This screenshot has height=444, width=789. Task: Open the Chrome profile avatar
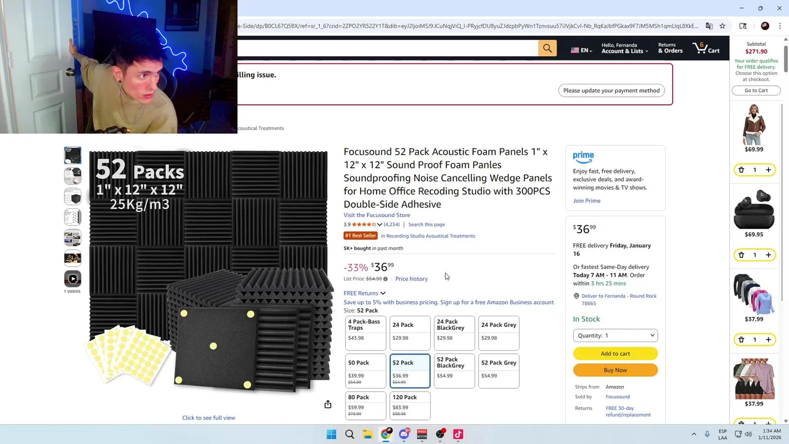point(765,26)
